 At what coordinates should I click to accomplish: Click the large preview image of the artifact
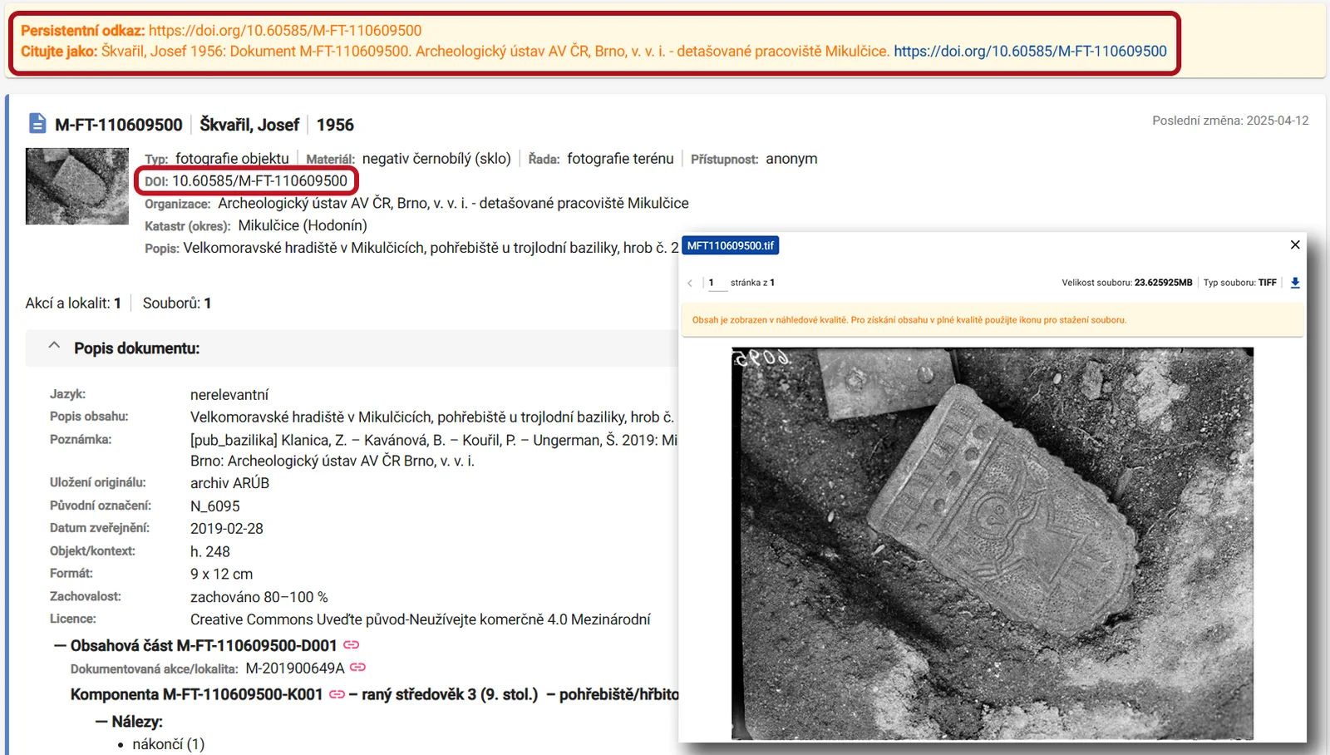click(x=992, y=543)
